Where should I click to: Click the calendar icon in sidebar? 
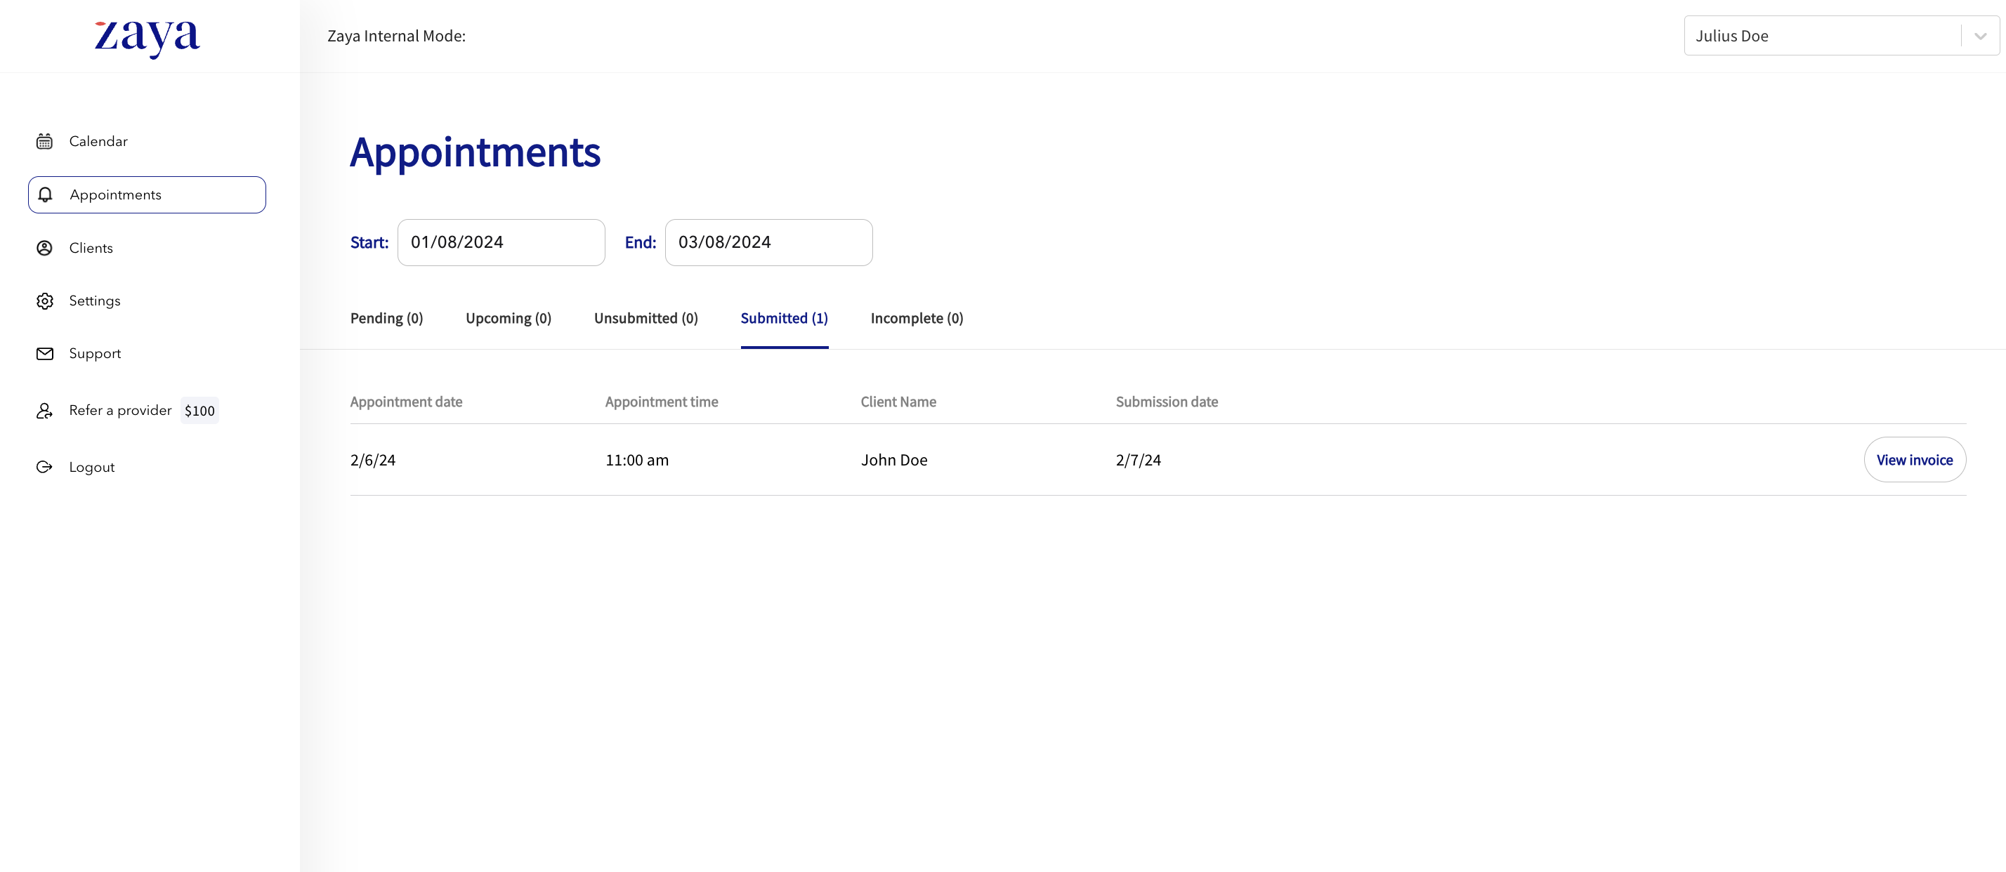(x=44, y=141)
